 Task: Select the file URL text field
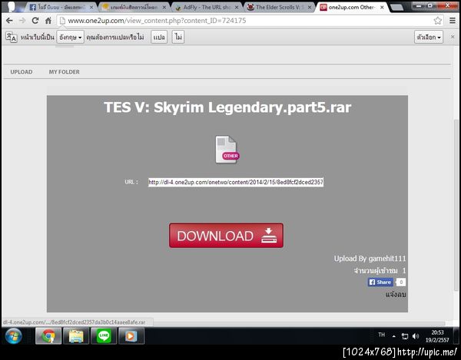[236, 182]
